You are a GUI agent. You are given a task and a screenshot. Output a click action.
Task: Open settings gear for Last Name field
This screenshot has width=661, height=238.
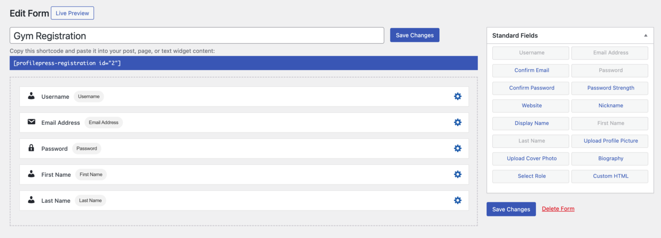coord(457,200)
